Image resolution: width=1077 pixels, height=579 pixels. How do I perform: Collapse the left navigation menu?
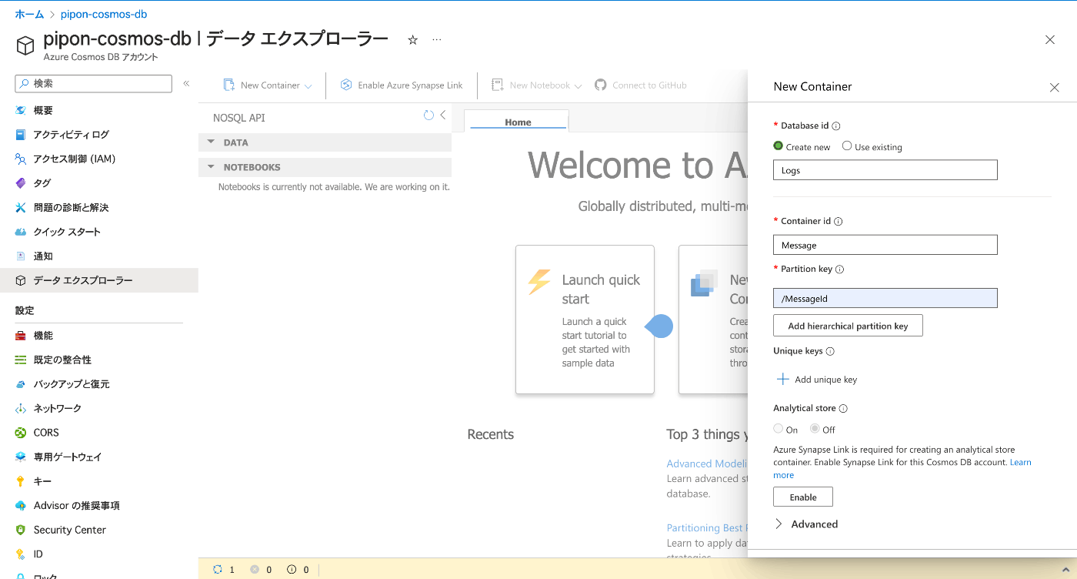click(x=186, y=83)
